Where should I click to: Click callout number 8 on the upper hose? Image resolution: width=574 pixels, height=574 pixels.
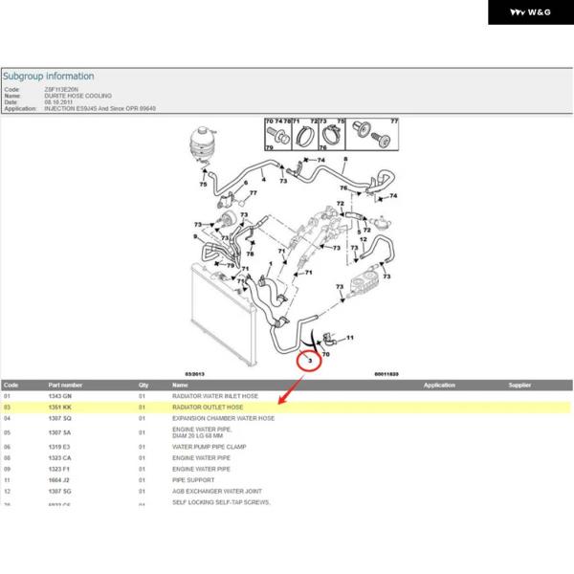pyautogui.click(x=344, y=159)
